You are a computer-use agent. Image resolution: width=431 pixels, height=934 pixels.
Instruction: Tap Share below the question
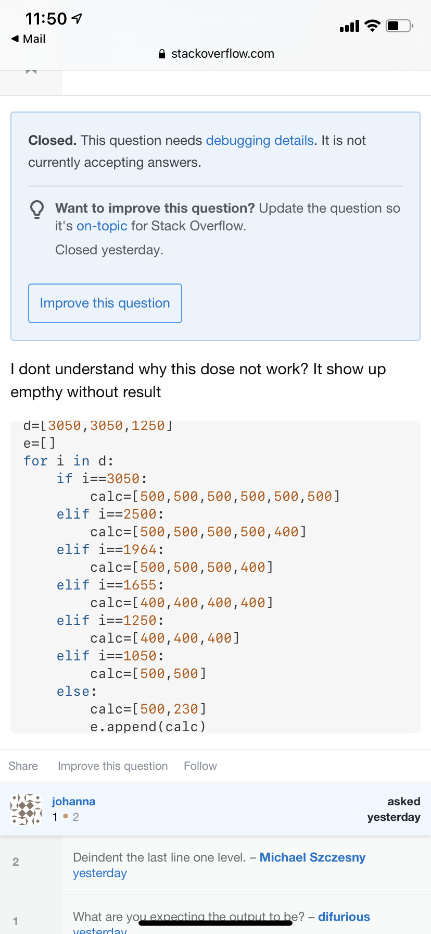(x=23, y=766)
